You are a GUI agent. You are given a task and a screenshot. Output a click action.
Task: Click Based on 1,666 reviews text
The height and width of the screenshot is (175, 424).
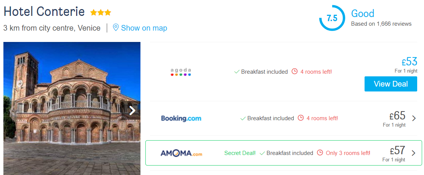click(381, 24)
